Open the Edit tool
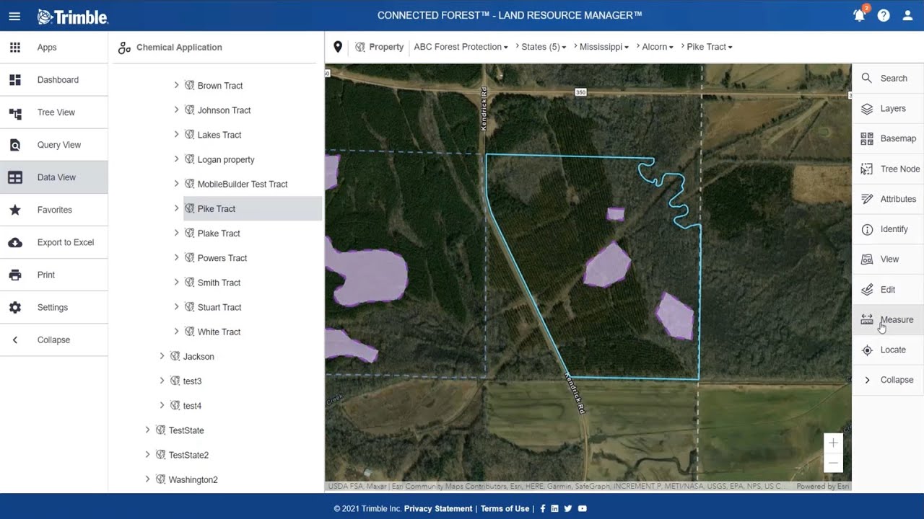Image resolution: width=924 pixels, height=519 pixels. click(888, 290)
